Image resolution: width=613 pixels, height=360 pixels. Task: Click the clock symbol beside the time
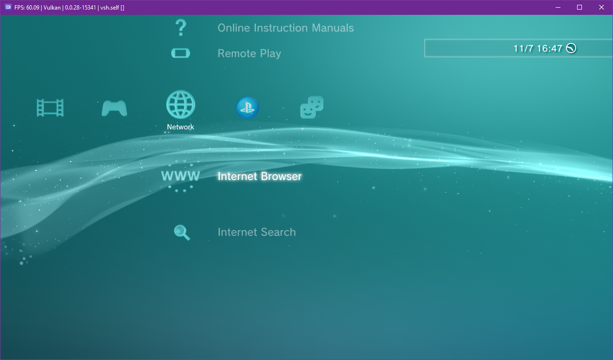pyautogui.click(x=572, y=48)
